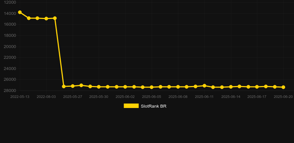Click the SlotRank BR legend label text
The width and height of the screenshot is (294, 143).
(154, 106)
